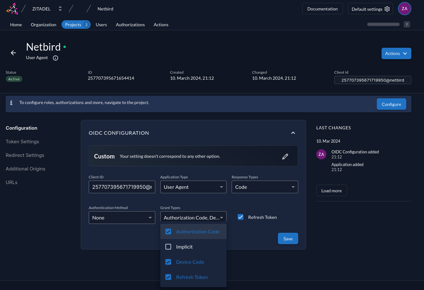Open the Authentication Method dropdown
The image size is (424, 290).
point(122,218)
